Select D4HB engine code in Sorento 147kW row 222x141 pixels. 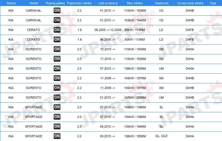point(190,98)
